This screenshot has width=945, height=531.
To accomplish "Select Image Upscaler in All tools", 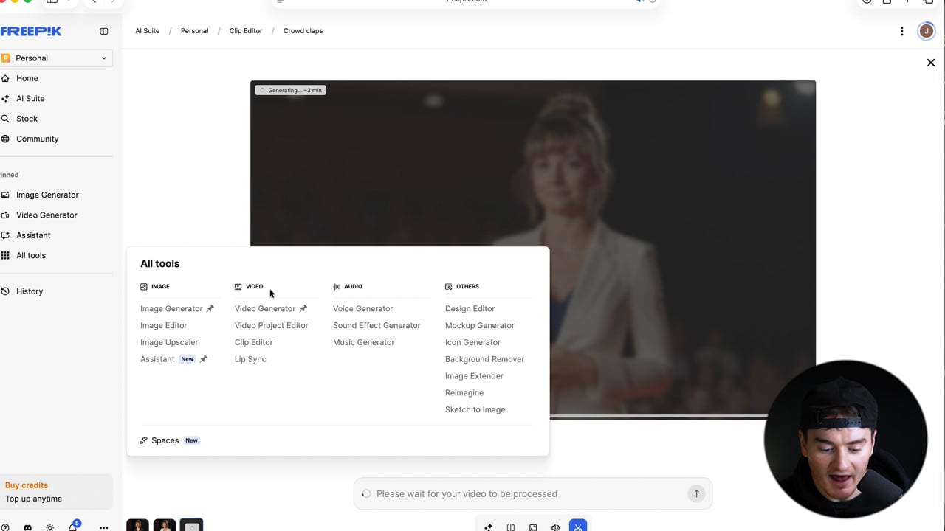I will tap(169, 343).
